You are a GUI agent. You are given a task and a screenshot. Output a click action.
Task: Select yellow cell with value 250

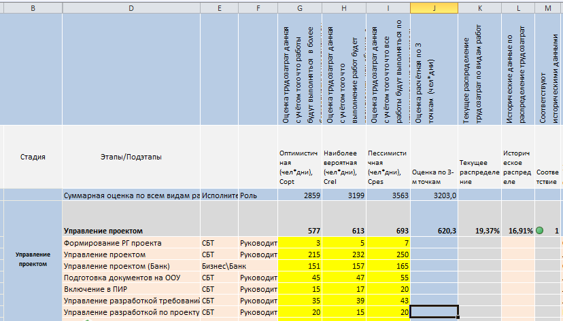point(388,254)
